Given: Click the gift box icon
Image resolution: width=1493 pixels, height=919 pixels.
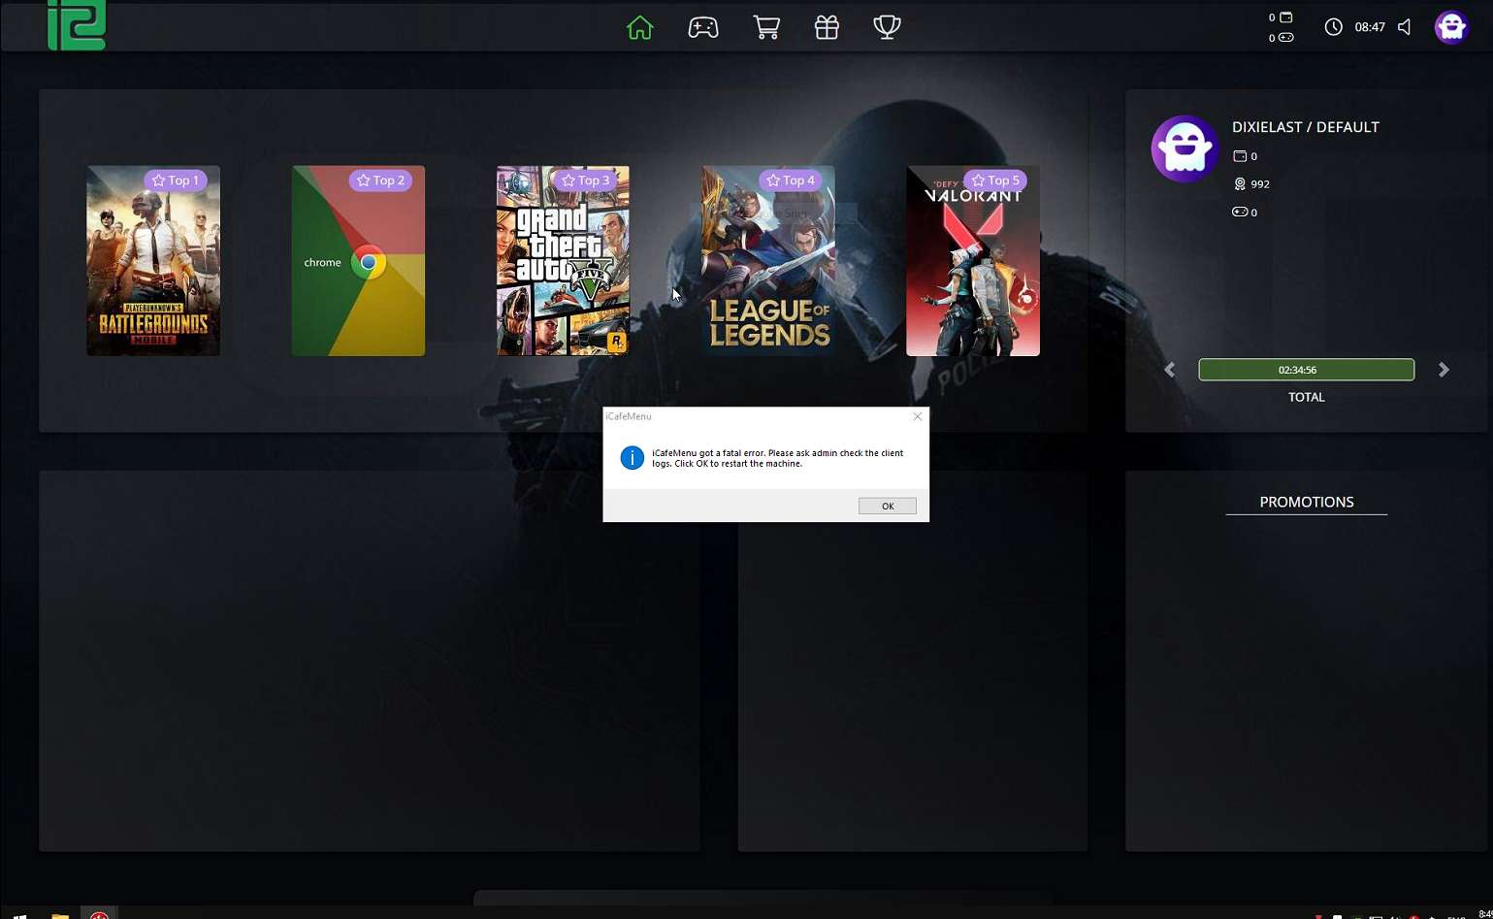Looking at the screenshot, I should coord(827,27).
